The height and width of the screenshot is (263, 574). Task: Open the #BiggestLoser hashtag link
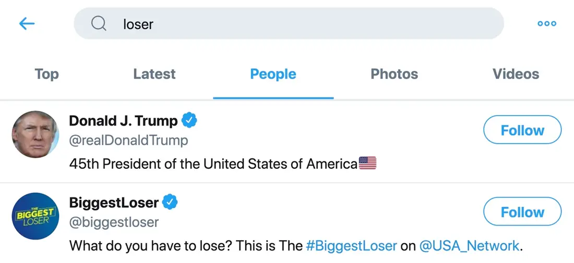point(351,245)
